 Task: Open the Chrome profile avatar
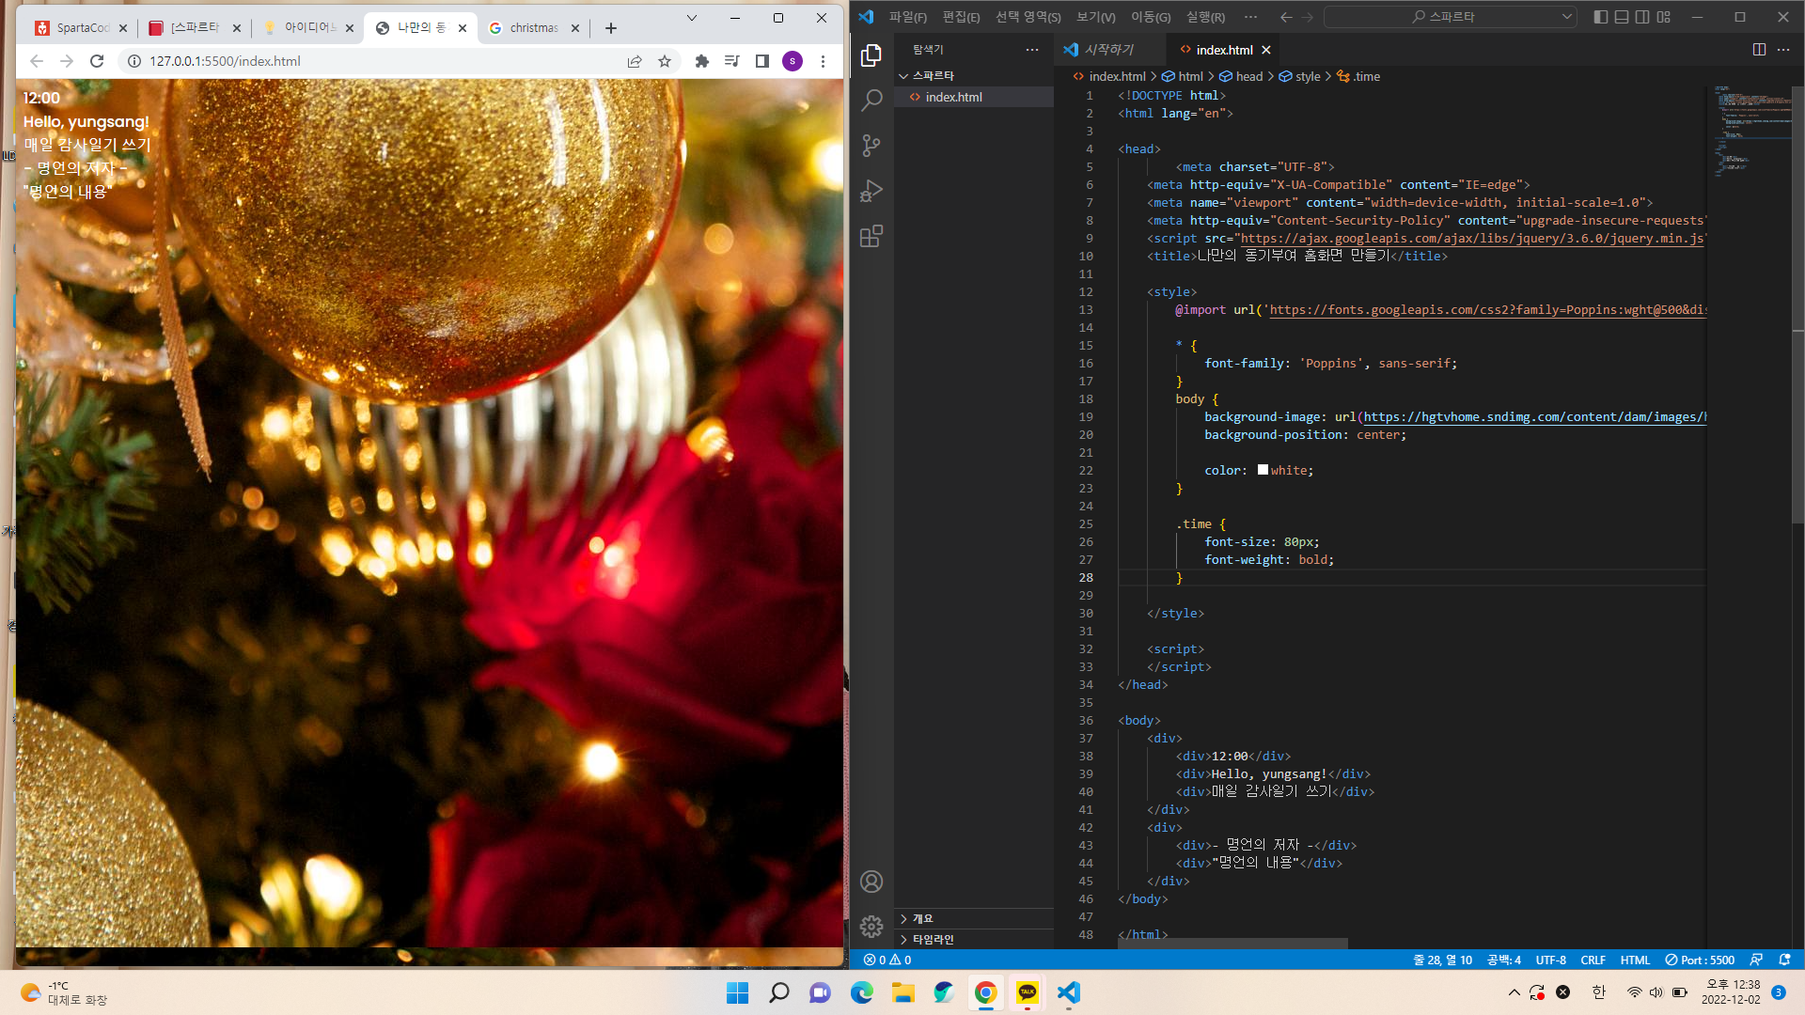click(x=793, y=61)
